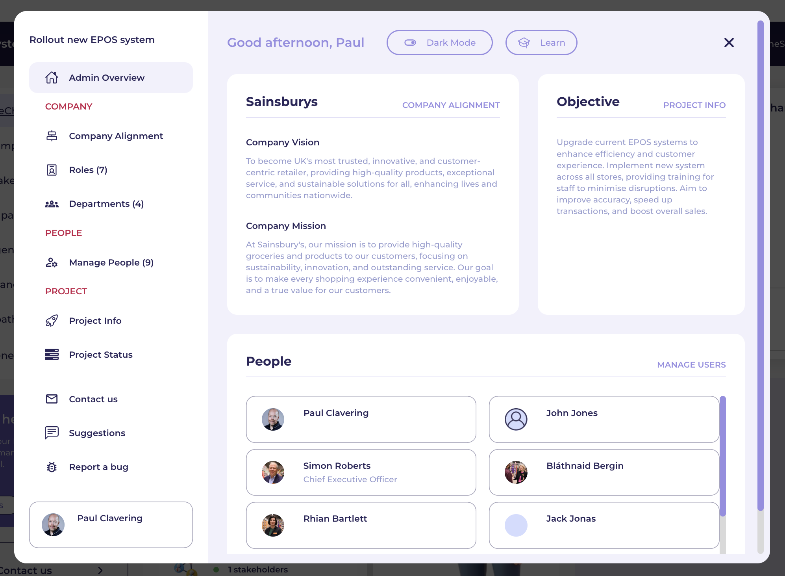The height and width of the screenshot is (576, 785).
Task: Open Paul Clavering profile card in sidebar
Action: tap(111, 524)
